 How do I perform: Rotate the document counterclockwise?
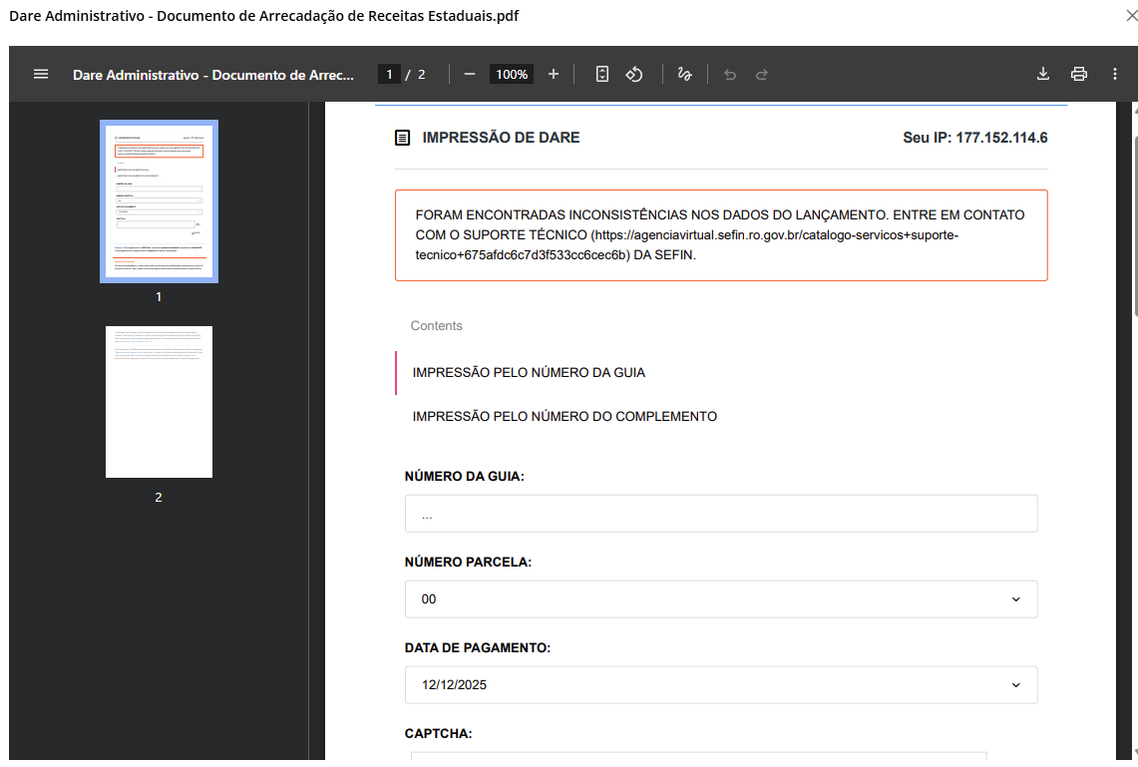634,74
